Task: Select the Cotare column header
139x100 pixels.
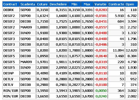Action: (42, 4)
